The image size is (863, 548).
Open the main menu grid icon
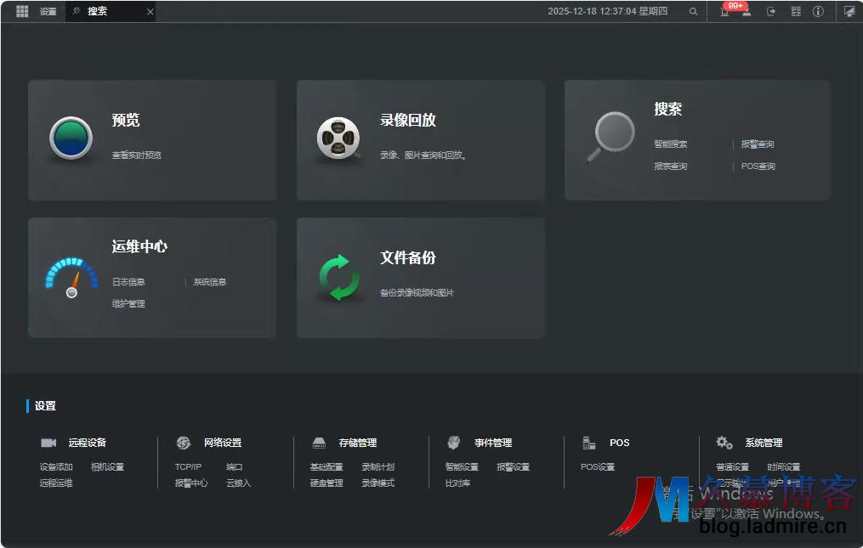click(x=22, y=11)
